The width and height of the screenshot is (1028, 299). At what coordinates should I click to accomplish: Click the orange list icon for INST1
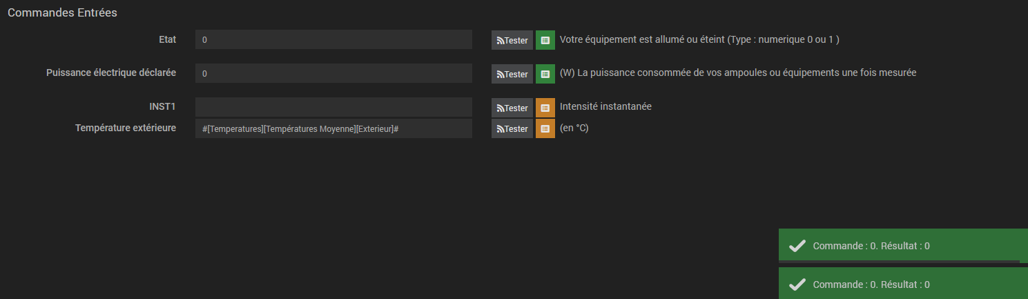tap(545, 108)
